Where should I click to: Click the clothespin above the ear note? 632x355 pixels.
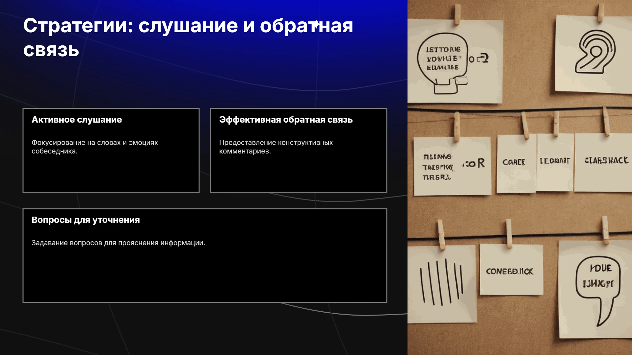pos(601,12)
